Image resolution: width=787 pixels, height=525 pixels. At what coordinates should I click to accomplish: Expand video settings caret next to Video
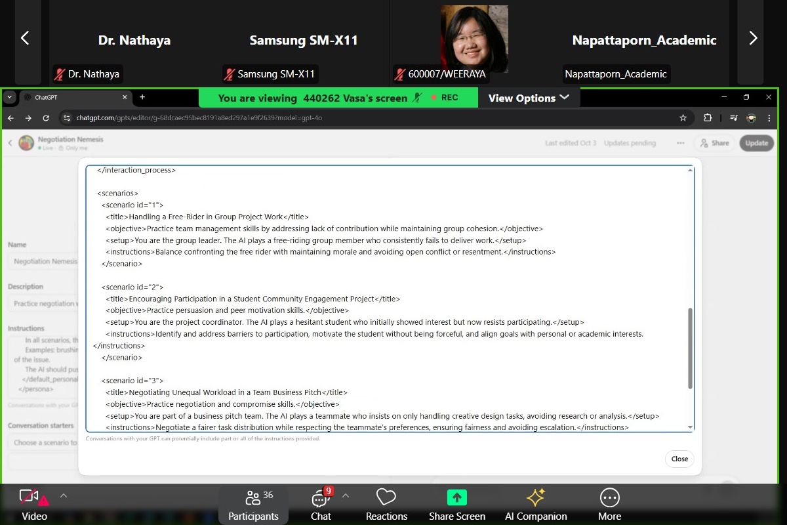tap(64, 495)
